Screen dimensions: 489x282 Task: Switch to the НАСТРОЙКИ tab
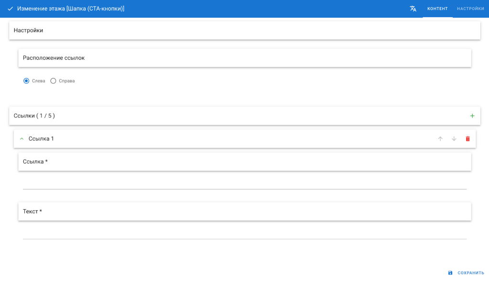pos(470,9)
